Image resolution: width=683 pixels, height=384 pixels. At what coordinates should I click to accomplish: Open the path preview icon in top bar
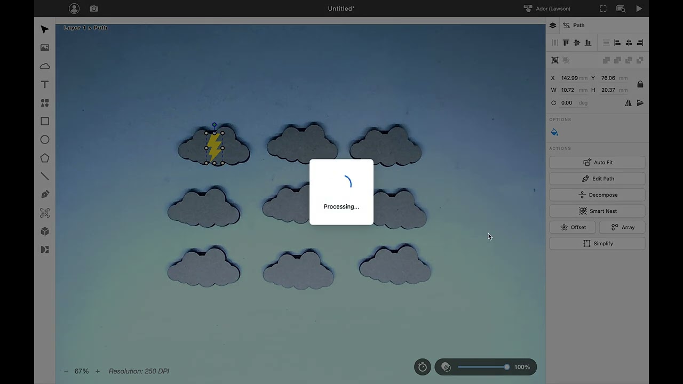click(621, 9)
